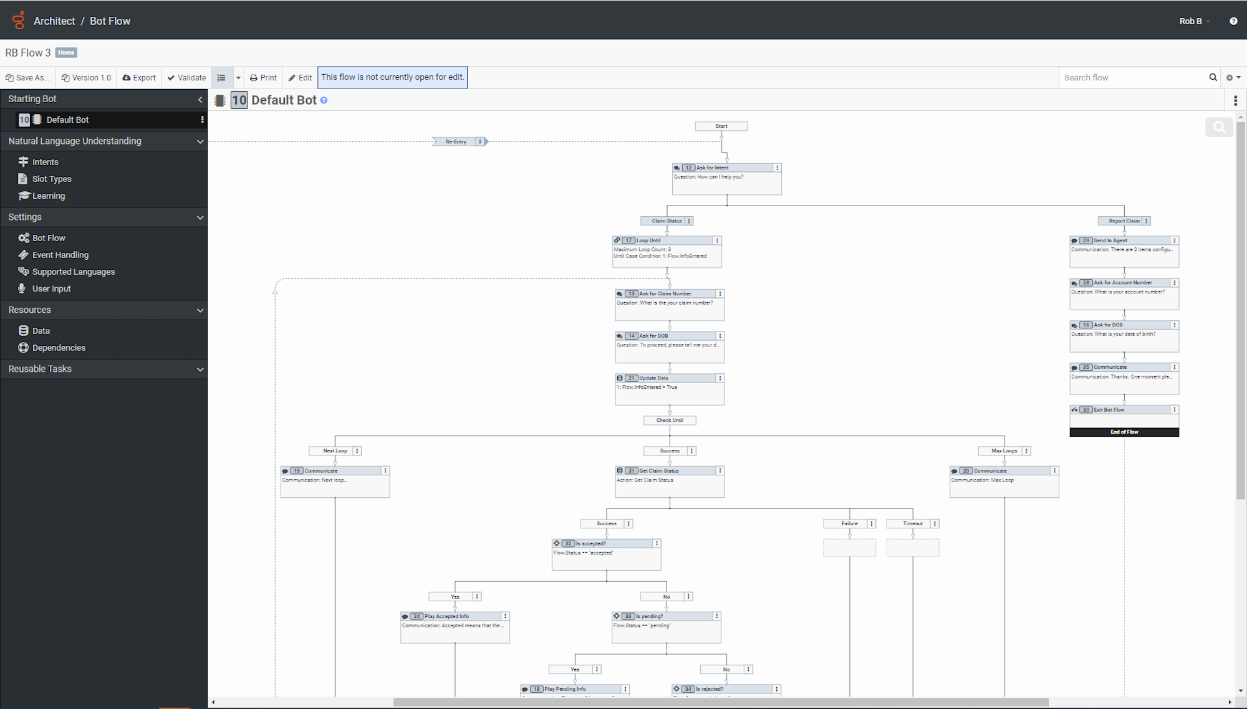This screenshot has width=1247, height=709.
Task: Click the settings gear icon top-right
Action: [x=1230, y=77]
